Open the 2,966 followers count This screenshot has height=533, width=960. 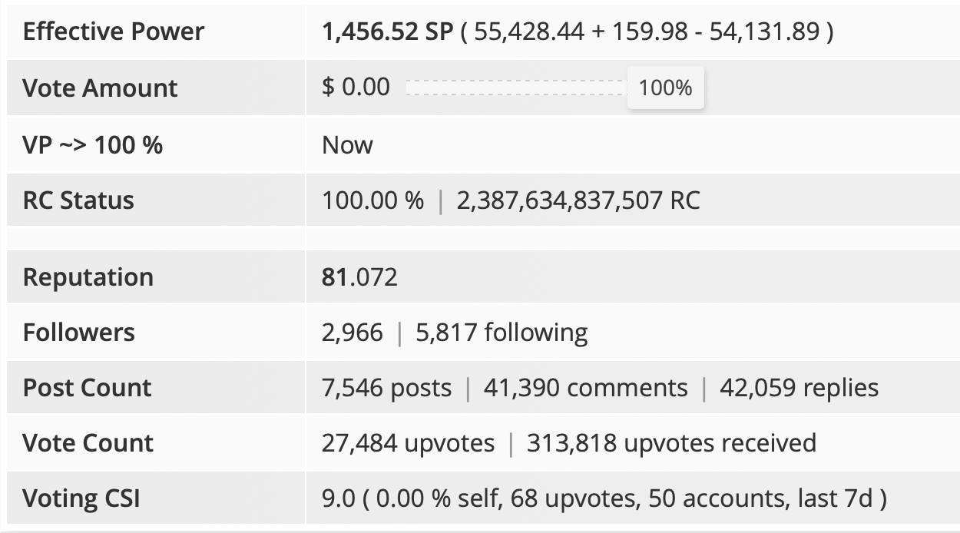352,332
